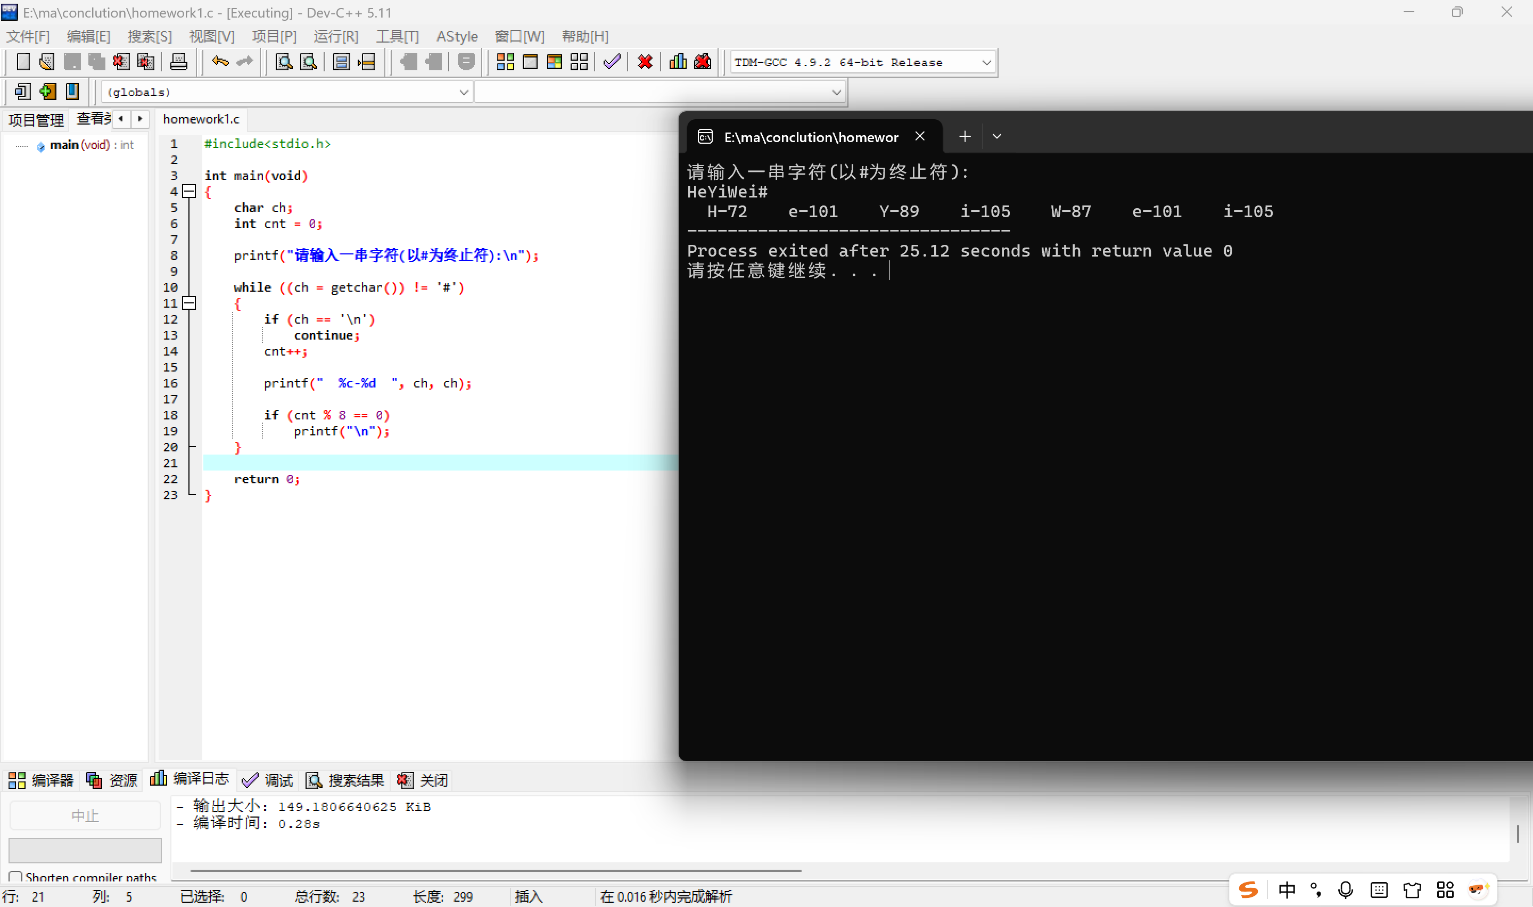Click the New file toolbar icon
Viewport: 1533px width, 907px height.
[x=23, y=62]
